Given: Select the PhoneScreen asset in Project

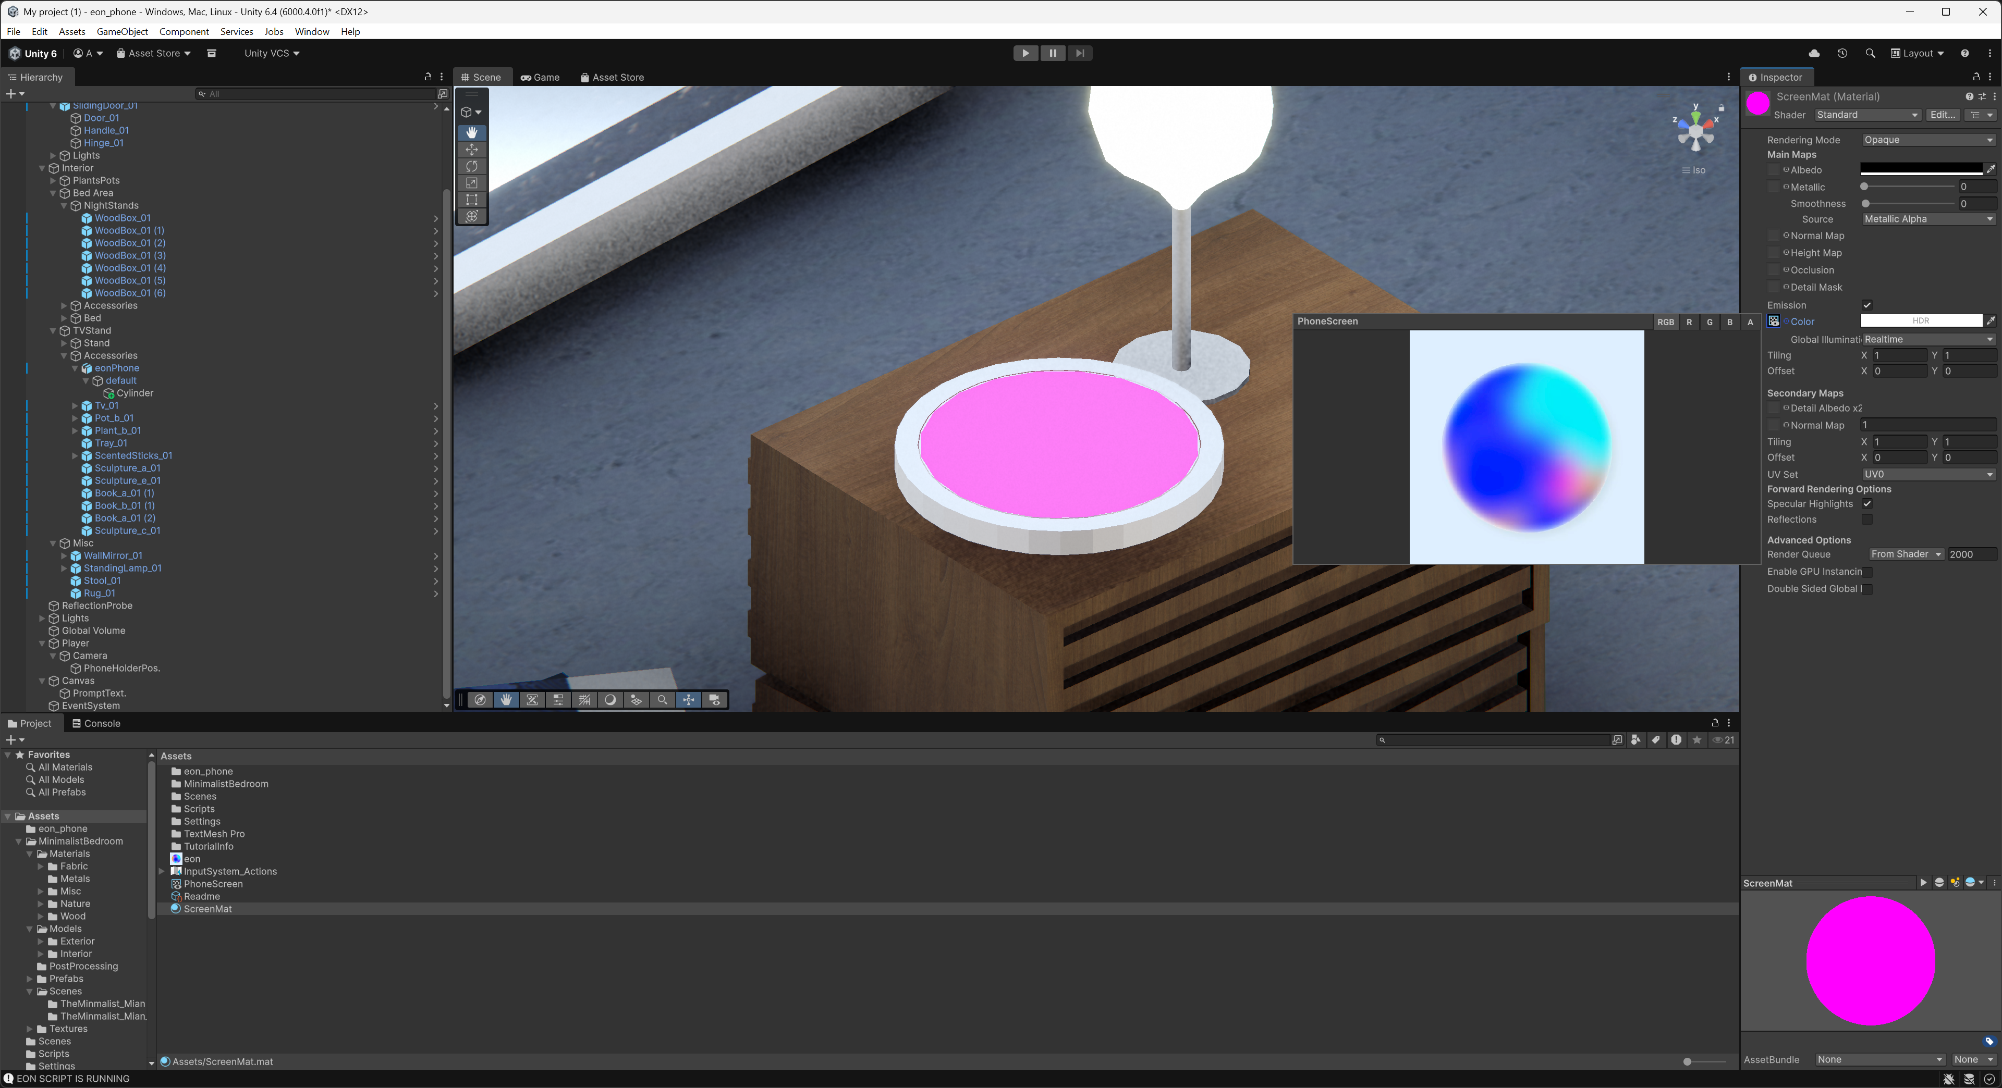Looking at the screenshot, I should click(x=213, y=884).
